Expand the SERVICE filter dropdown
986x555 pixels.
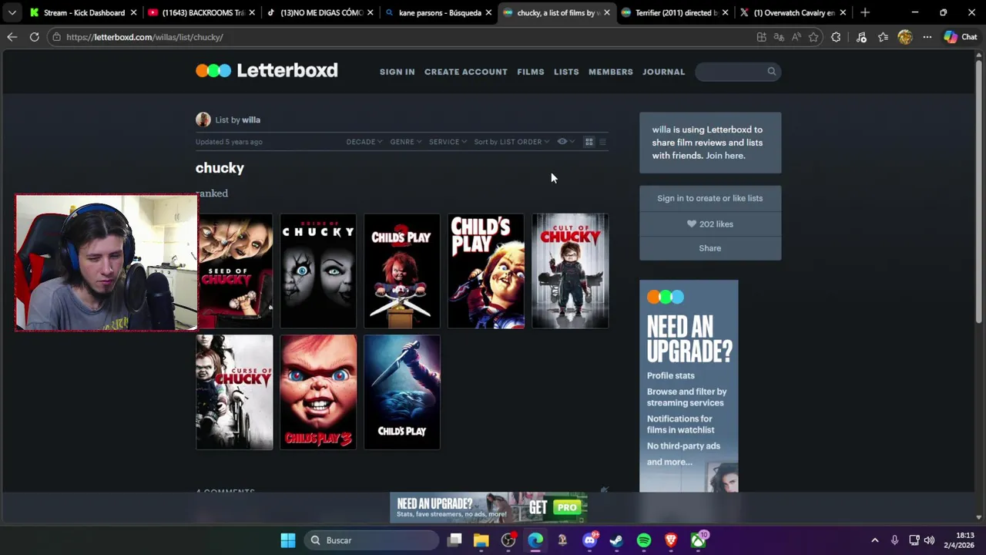(448, 142)
